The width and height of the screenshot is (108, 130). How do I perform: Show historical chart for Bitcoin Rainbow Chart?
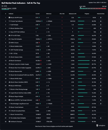[101, 28]
